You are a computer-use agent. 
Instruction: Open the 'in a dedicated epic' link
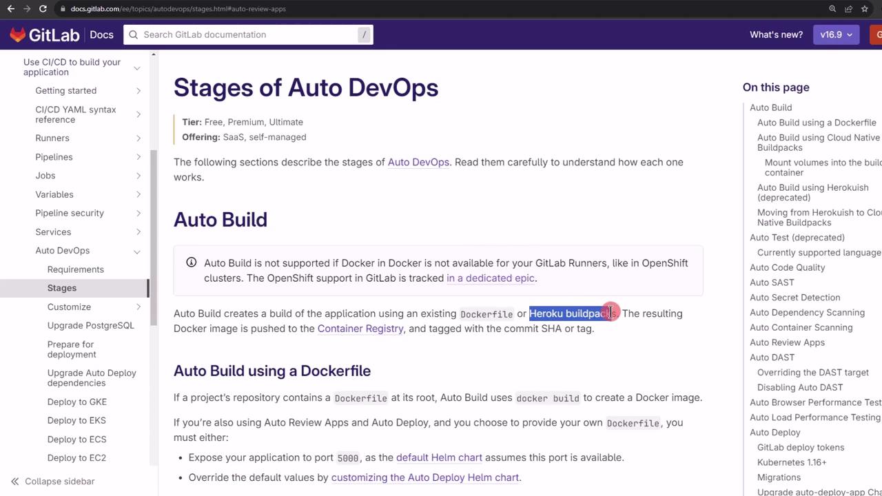tap(491, 278)
